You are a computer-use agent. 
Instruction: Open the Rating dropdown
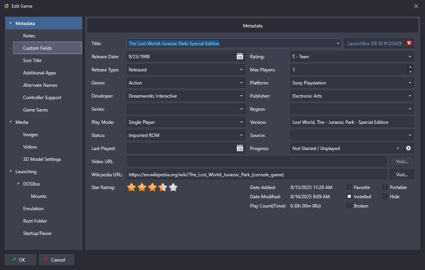(x=352, y=57)
